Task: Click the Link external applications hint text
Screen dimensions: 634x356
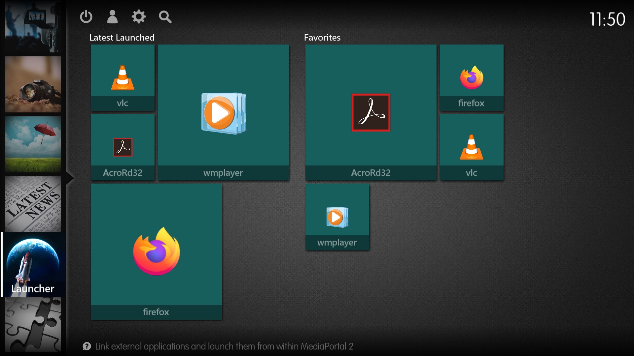Action: pyautogui.click(x=224, y=346)
